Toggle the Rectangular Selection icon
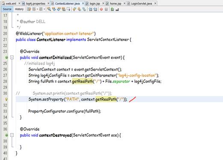223x160 pixels. [x=68, y=9]
